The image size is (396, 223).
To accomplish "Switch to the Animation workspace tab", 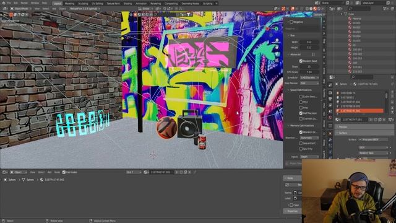I will (141, 4).
